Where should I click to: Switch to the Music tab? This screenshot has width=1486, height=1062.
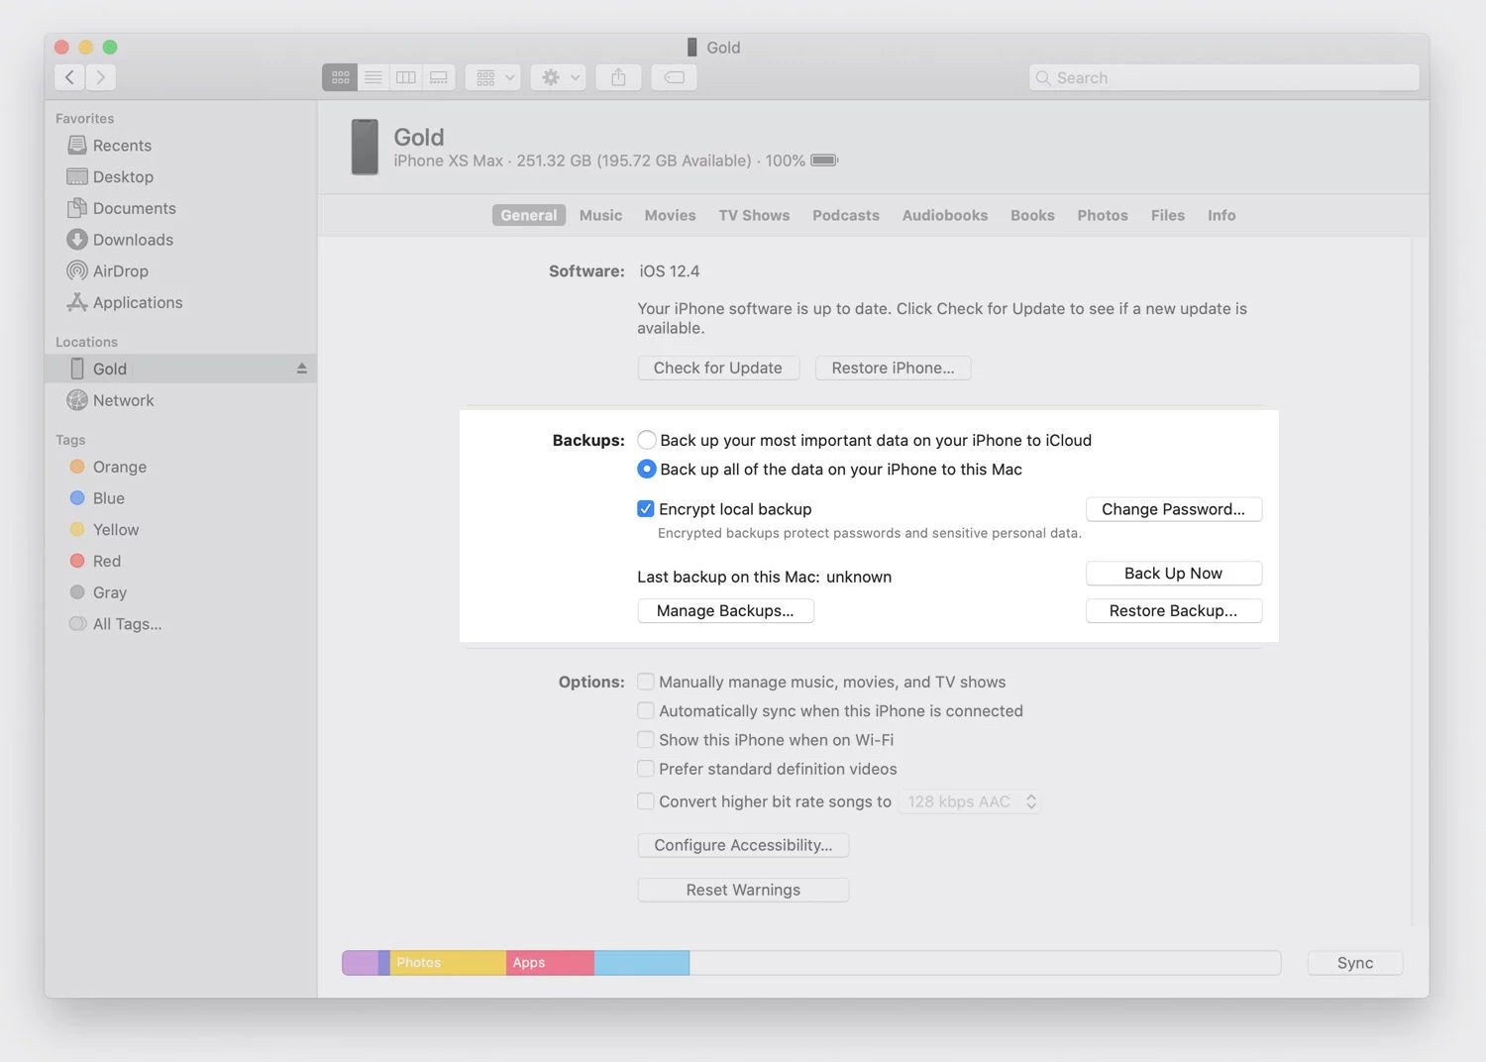point(601,215)
